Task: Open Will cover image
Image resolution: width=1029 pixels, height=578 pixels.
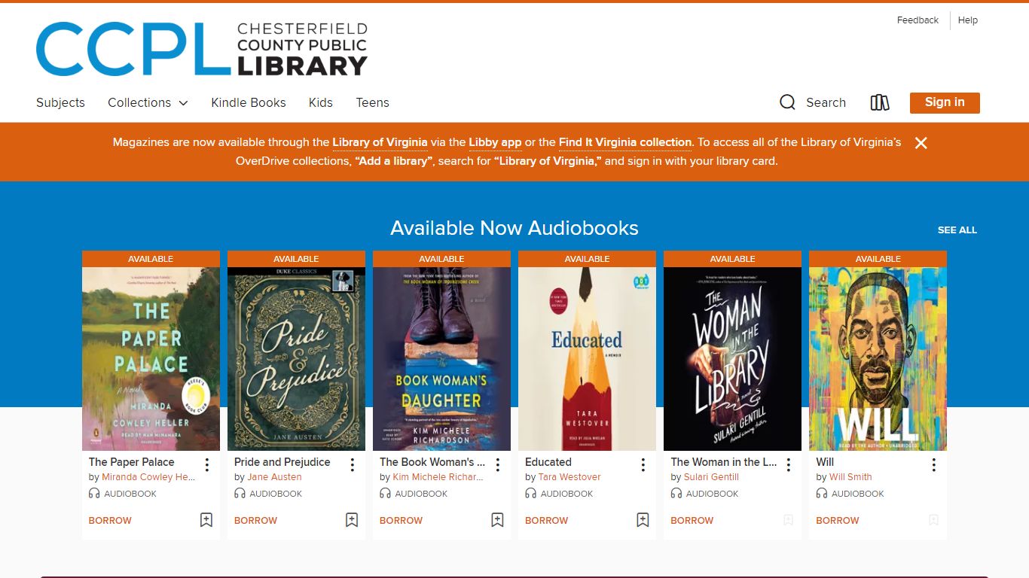Action: [878, 359]
